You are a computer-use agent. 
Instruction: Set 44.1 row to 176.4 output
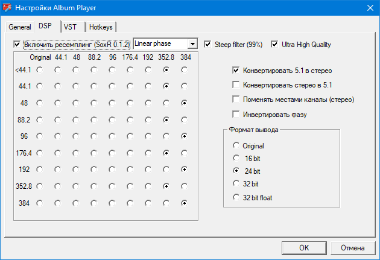click(x=130, y=86)
